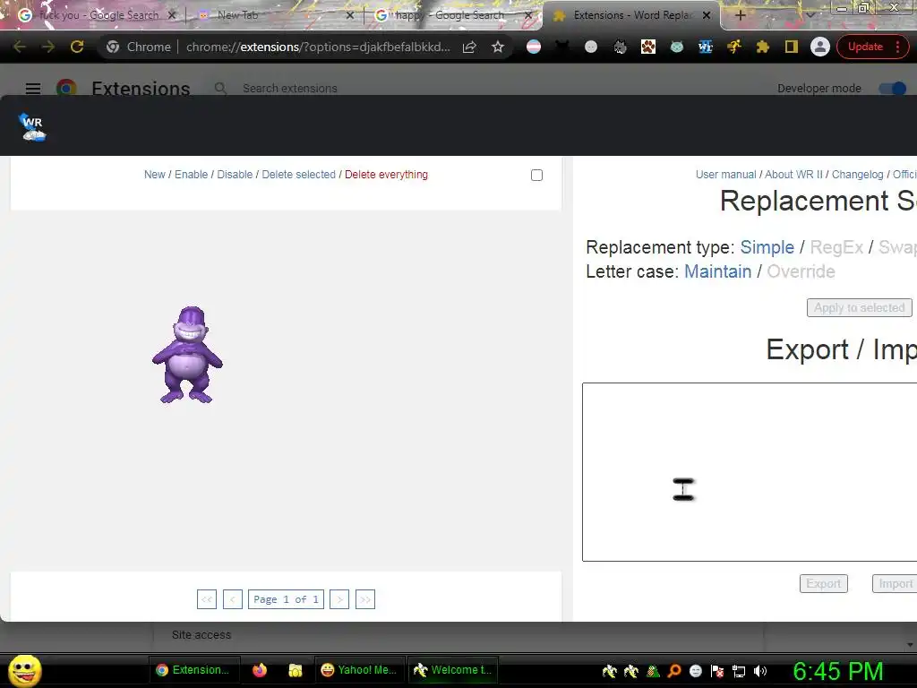Open the file explorer taskbar icon
The width and height of the screenshot is (917, 688).
click(296, 670)
